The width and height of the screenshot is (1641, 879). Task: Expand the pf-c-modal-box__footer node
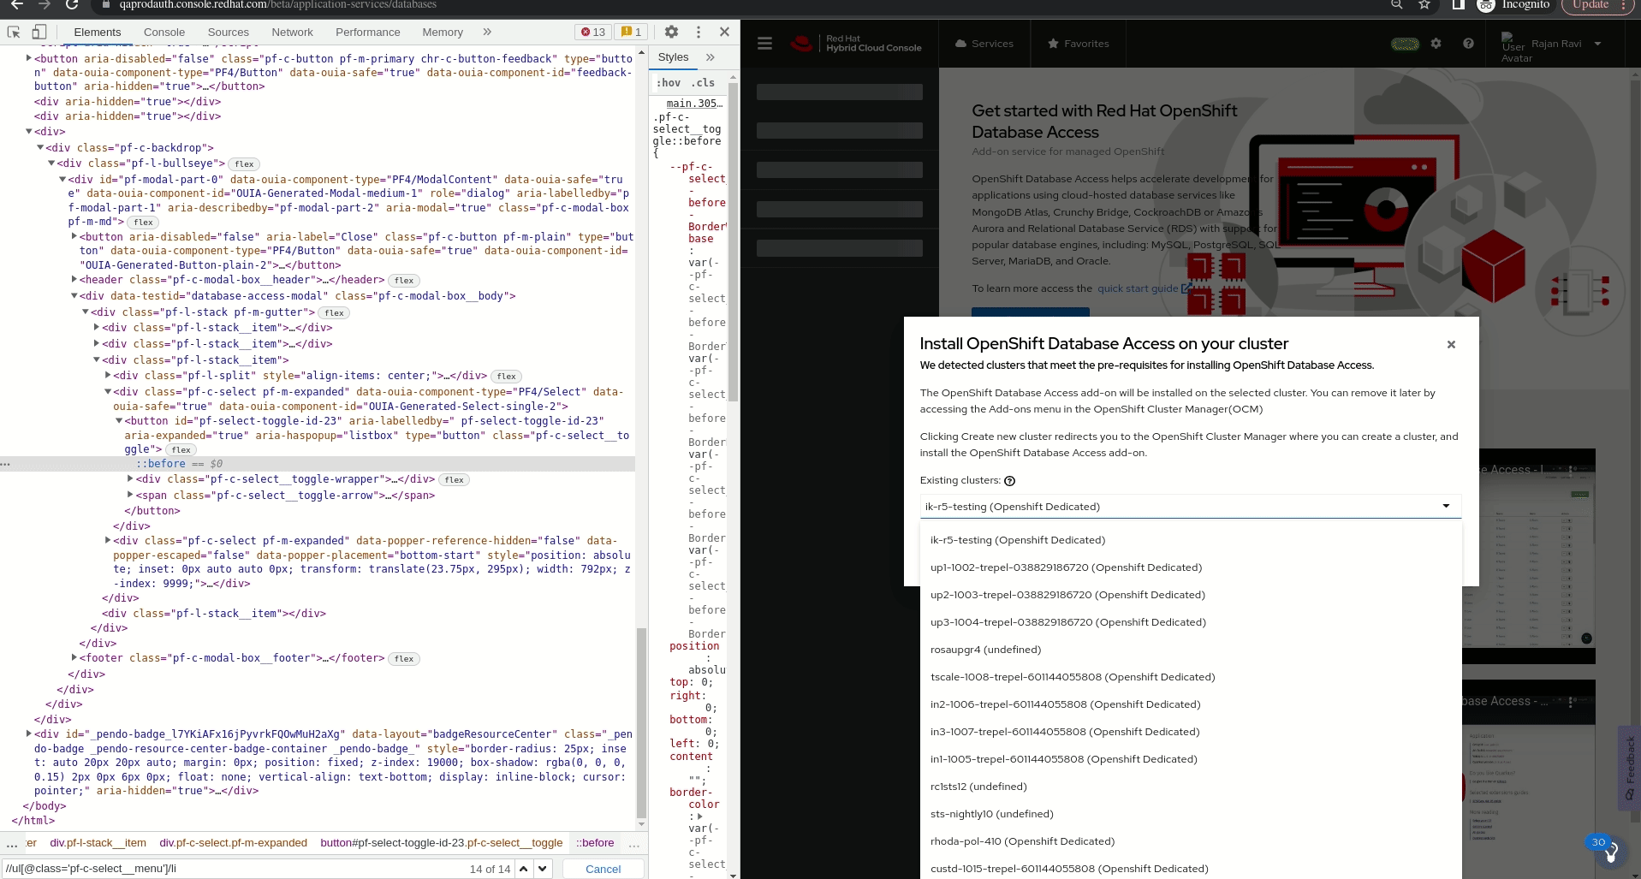point(74,657)
